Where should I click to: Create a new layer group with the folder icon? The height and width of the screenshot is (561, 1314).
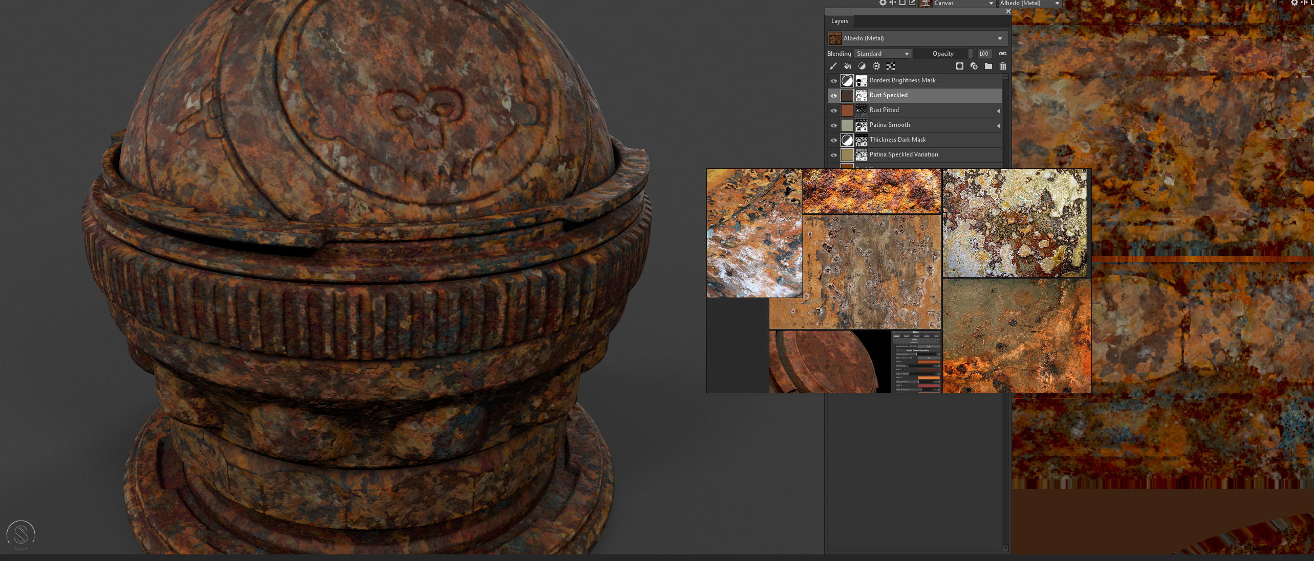click(x=988, y=66)
